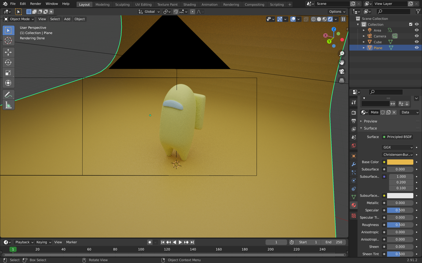Click the current frame number field
422x263 pixels.
coord(276,242)
